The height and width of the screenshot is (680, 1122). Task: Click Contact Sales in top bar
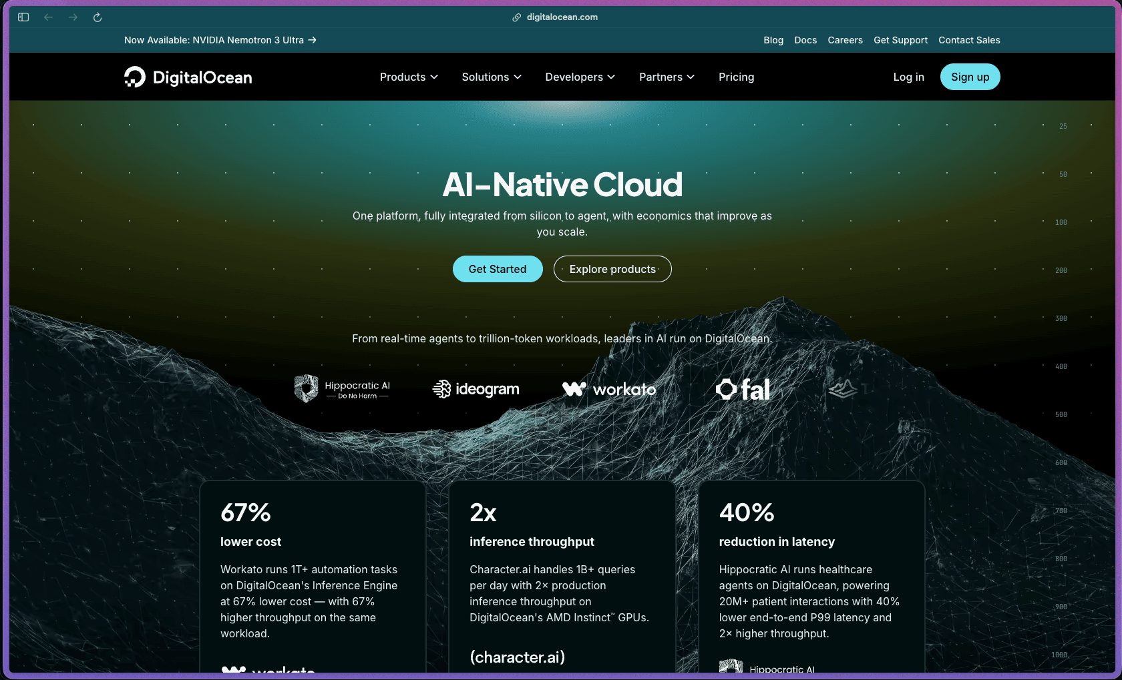coord(969,40)
